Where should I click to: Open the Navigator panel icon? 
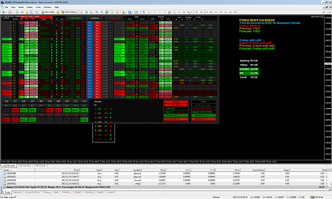[27, 12]
